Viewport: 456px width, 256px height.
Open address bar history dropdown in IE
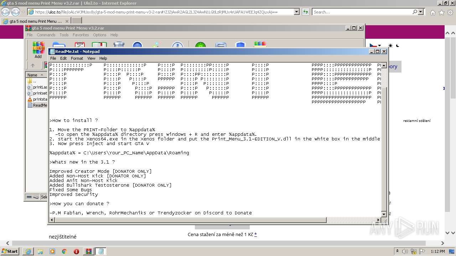click(x=296, y=12)
